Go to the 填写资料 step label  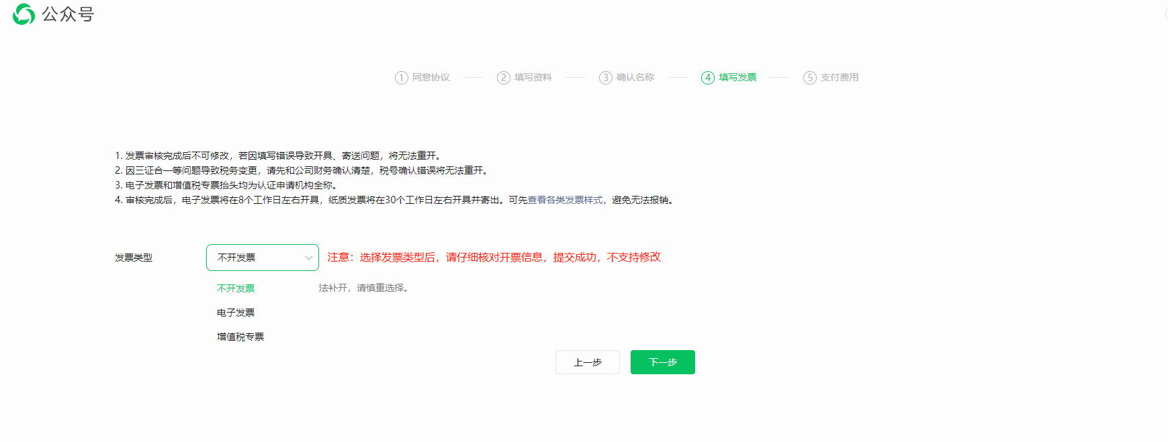click(x=533, y=78)
